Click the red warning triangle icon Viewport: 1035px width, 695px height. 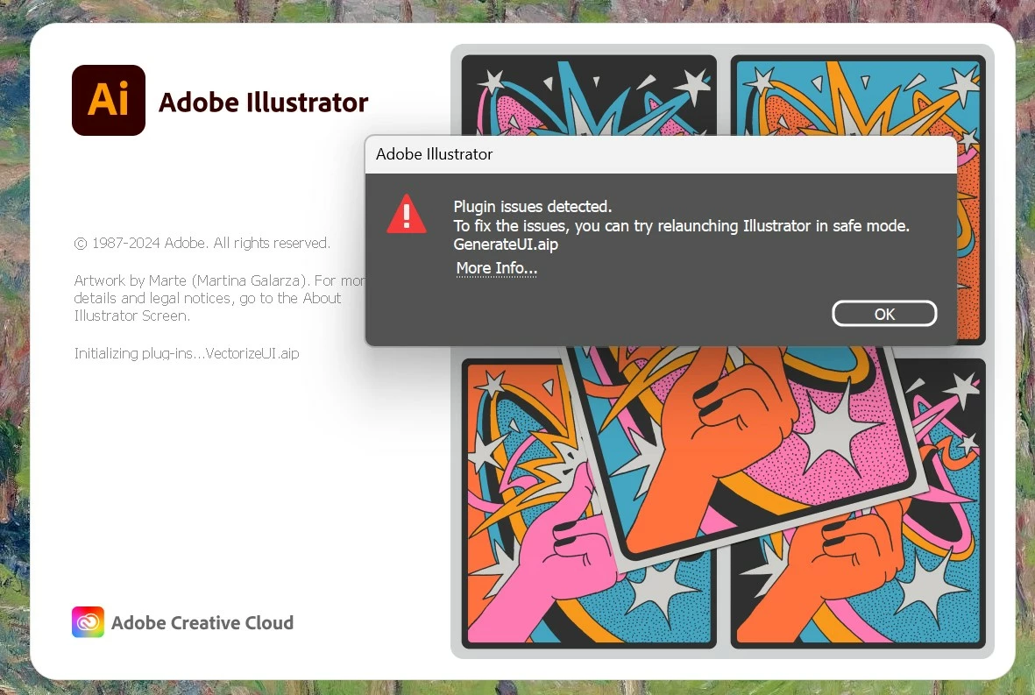click(406, 215)
